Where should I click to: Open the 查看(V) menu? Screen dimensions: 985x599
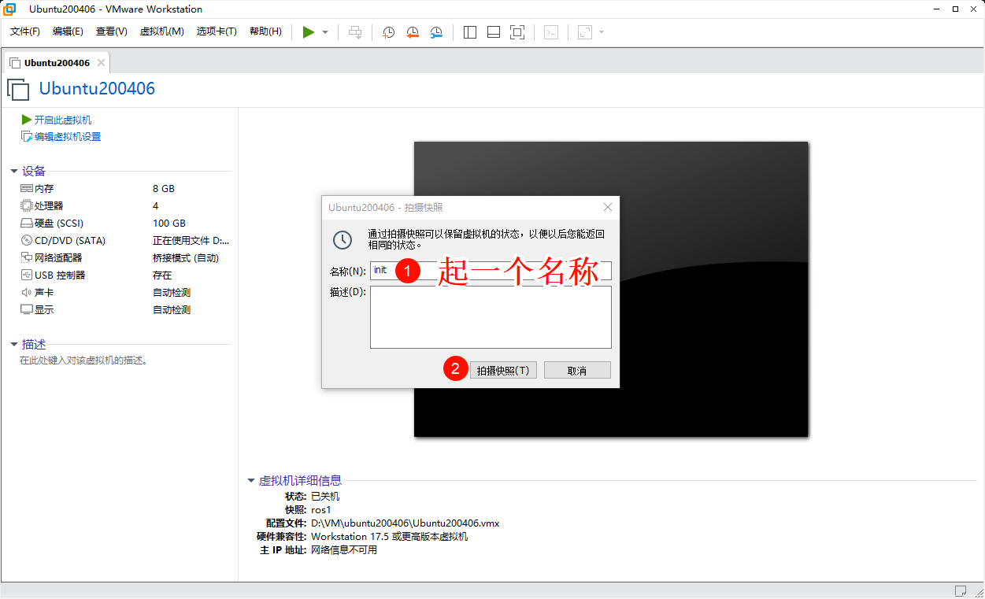(111, 31)
